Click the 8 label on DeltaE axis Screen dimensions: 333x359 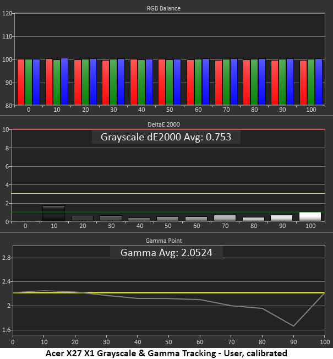(7, 148)
